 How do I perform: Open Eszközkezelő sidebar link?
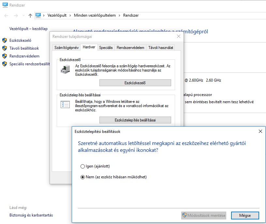click(x=20, y=40)
